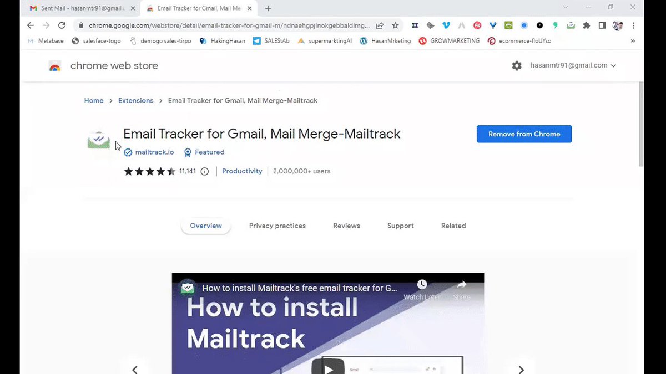Open the Productivity category link
The image size is (666, 374).
pos(242,171)
